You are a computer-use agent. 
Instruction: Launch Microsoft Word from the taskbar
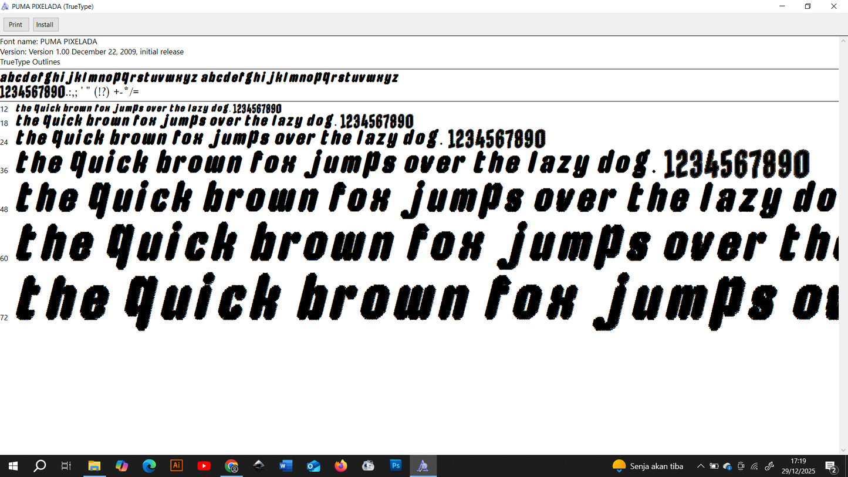[286, 466]
